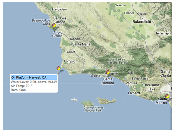Click the Oxnard city label

tap(134, 93)
